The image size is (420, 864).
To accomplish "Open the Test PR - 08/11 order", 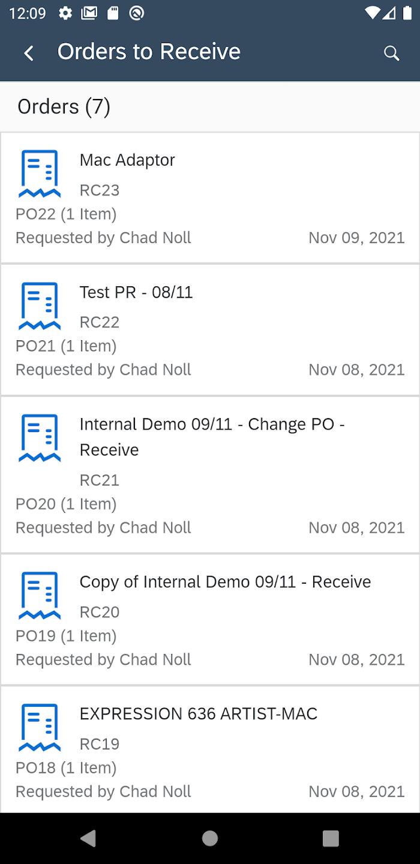I will pos(136,292).
